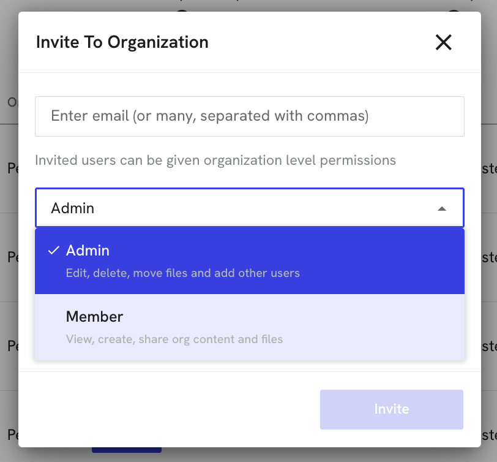The image size is (497, 462).
Task: Click the Admin description about adding other users
Action: tap(182, 273)
